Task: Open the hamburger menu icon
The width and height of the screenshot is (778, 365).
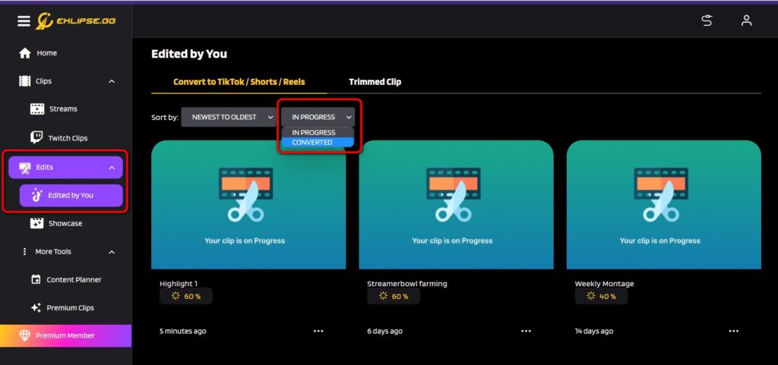Action: [24, 21]
